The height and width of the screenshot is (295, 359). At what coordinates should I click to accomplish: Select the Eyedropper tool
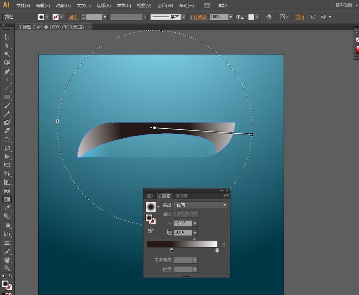(7, 208)
